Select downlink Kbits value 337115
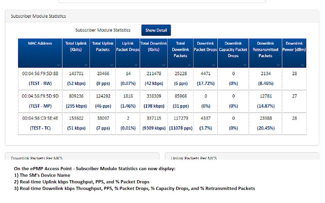This screenshot has width=325, height=203. point(154,118)
